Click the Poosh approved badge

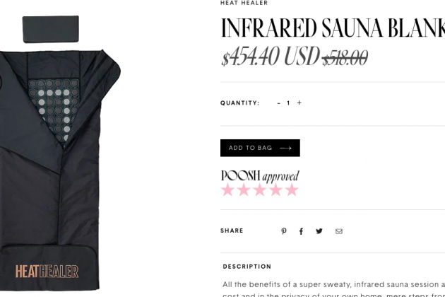tap(260, 176)
